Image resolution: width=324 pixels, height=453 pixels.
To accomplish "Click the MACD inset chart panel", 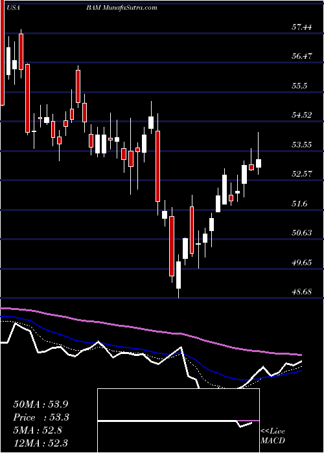I will [178, 421].
